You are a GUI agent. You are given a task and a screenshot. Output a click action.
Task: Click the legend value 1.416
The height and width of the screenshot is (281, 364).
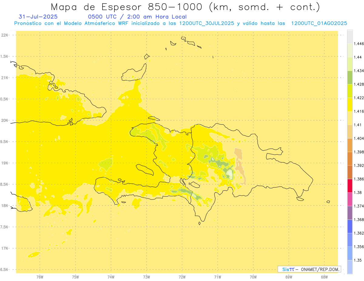(359, 111)
